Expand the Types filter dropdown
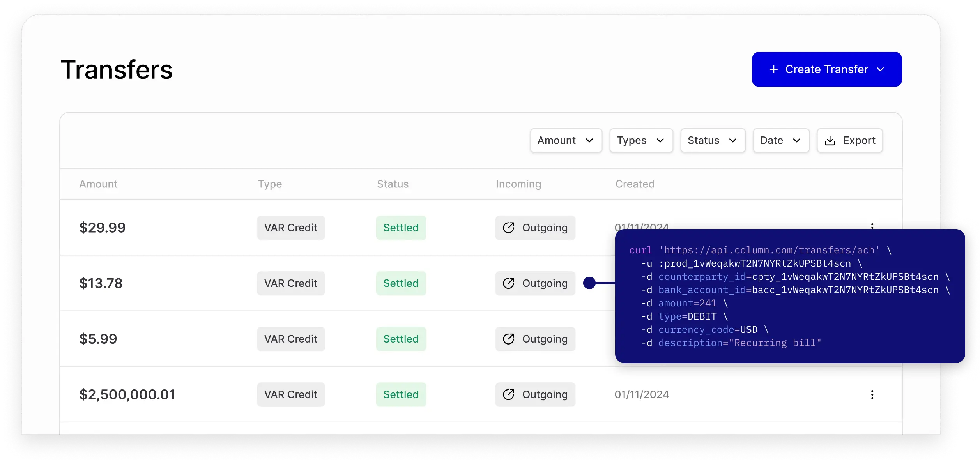 point(641,140)
